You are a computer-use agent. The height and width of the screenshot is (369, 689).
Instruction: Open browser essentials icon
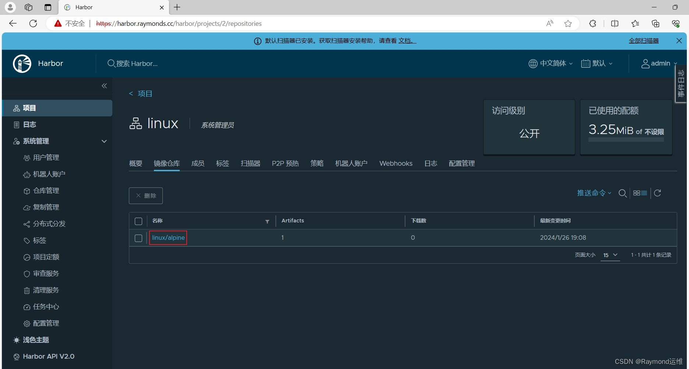(x=676, y=24)
